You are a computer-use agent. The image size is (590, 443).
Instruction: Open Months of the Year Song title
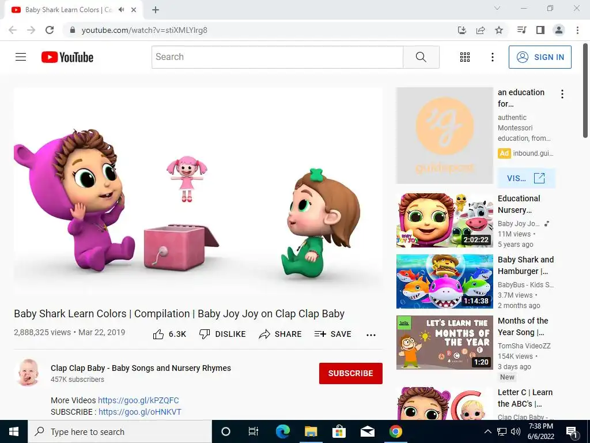(x=523, y=326)
